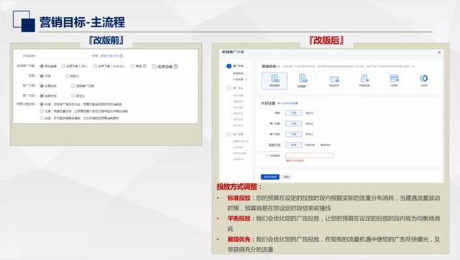Select 平衡投放 option in 投放方式 row

pos(310,145)
